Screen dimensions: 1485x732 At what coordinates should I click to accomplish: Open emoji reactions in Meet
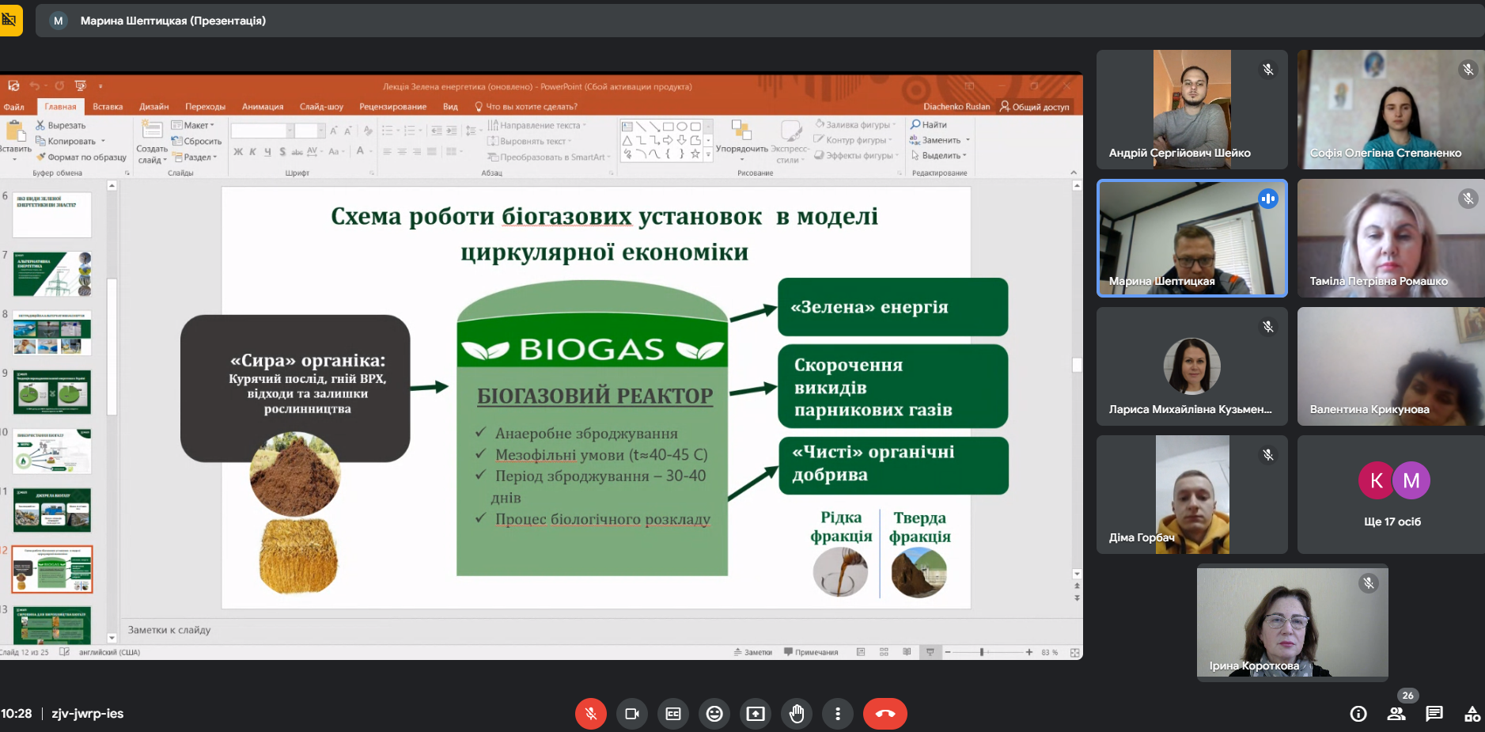click(714, 714)
